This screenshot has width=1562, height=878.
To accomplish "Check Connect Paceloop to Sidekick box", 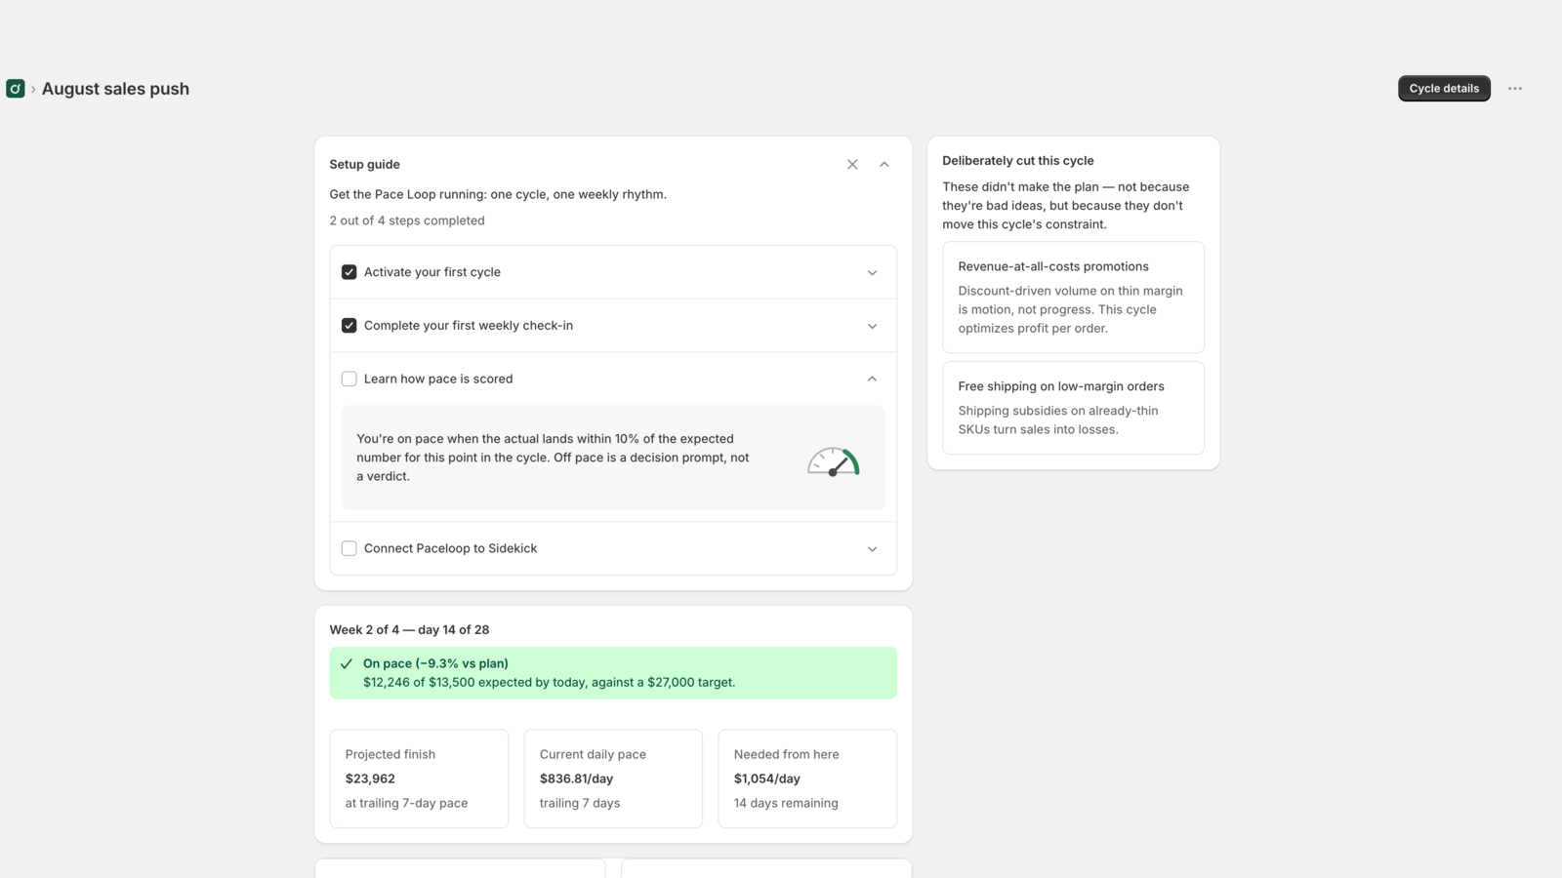I will pyautogui.click(x=349, y=548).
